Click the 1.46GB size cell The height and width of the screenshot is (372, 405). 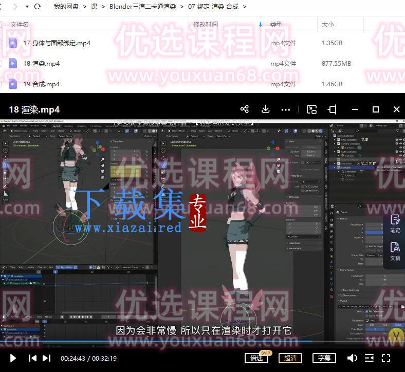click(332, 84)
